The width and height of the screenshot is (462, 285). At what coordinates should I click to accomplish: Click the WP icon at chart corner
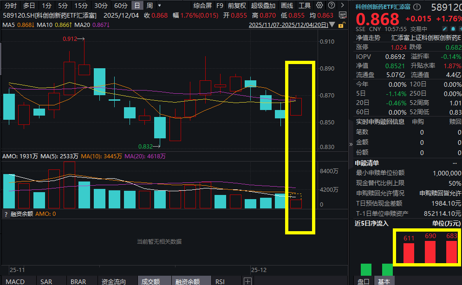coord(342,15)
